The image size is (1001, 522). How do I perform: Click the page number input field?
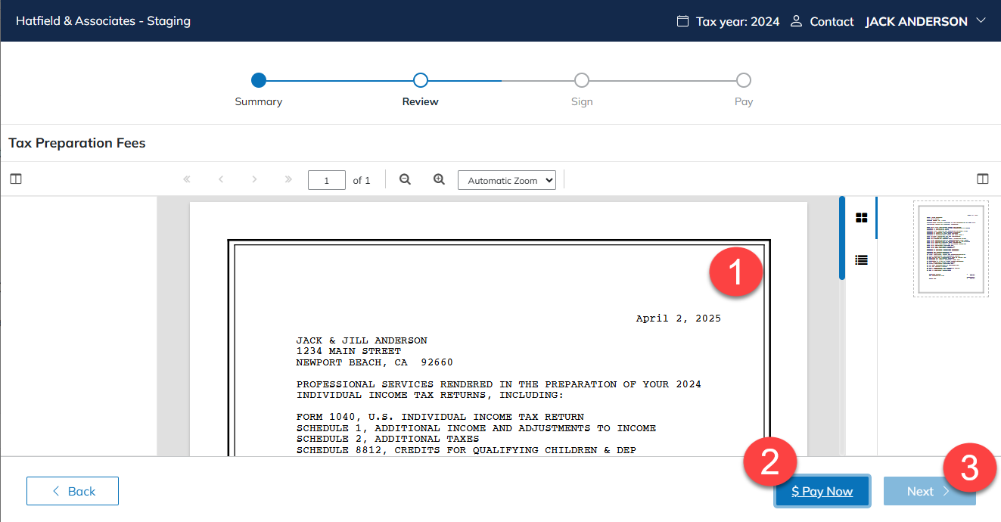(x=326, y=180)
